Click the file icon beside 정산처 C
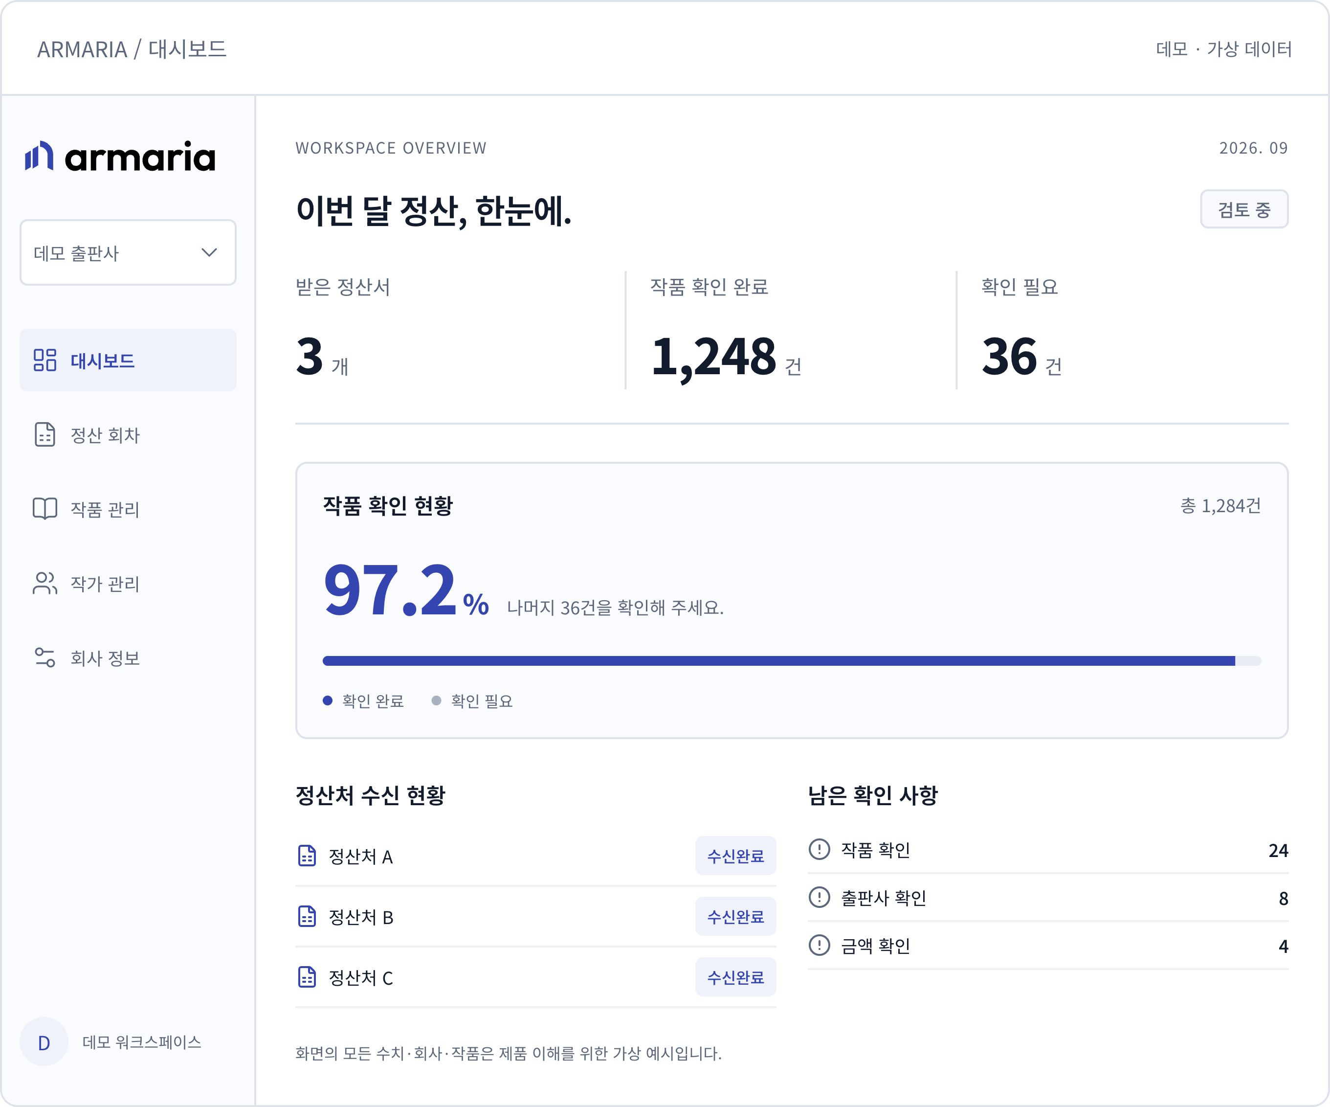Image resolution: width=1330 pixels, height=1107 pixels. coord(307,977)
